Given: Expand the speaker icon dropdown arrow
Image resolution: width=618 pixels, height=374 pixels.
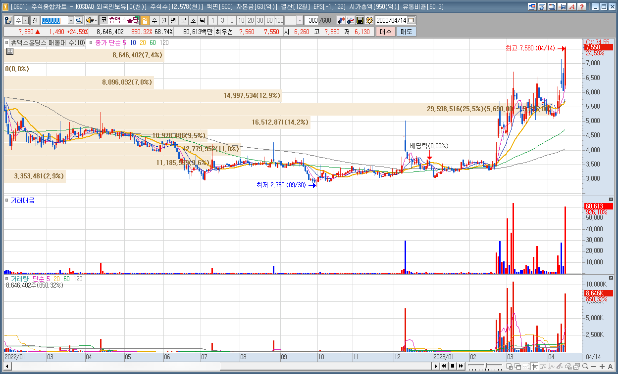Looking at the screenshot, I should 96,20.
